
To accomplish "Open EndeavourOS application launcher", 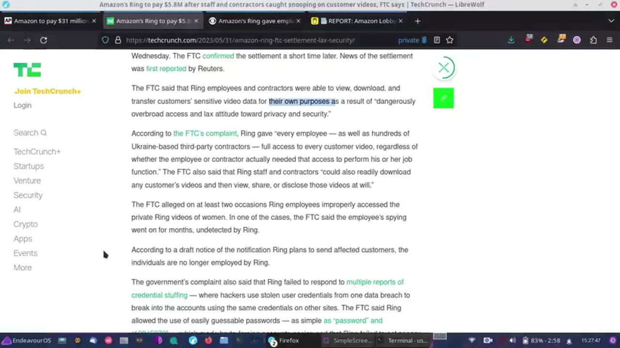I will tap(27, 340).
